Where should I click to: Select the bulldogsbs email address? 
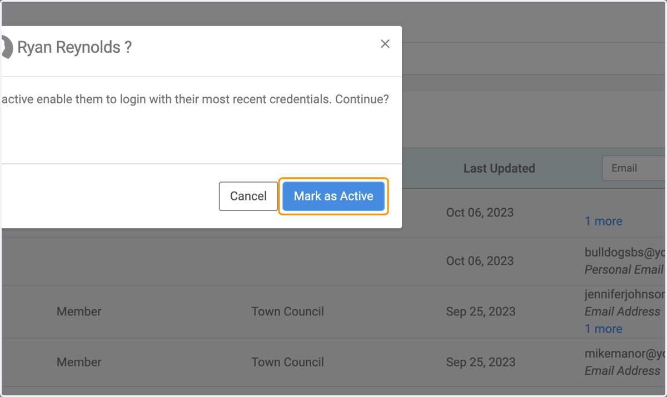pyautogui.click(x=625, y=252)
